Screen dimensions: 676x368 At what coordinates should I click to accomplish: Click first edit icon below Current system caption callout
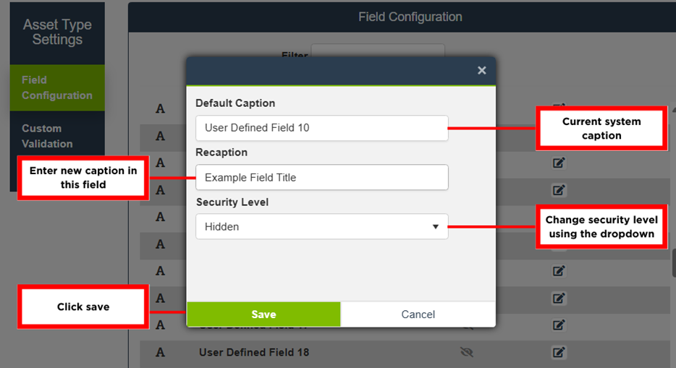click(x=558, y=163)
